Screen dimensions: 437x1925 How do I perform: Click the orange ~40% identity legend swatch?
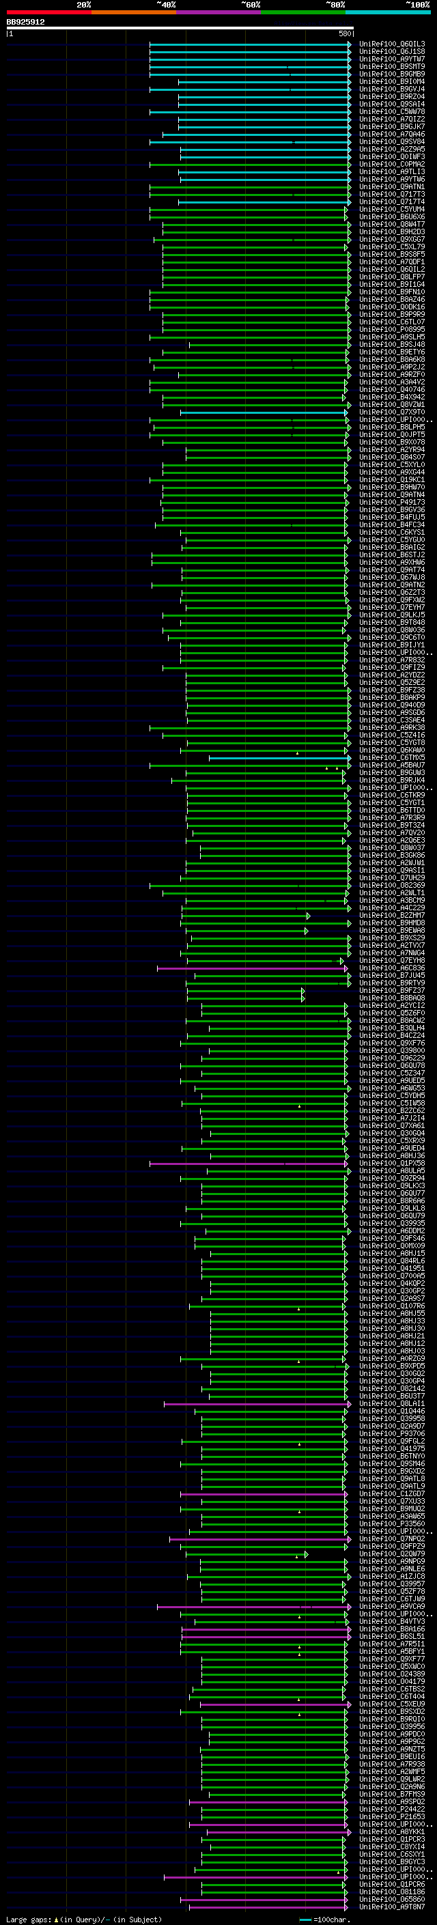click(134, 12)
